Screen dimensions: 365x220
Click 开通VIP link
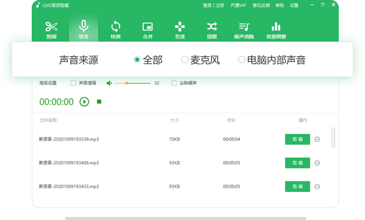click(x=238, y=5)
